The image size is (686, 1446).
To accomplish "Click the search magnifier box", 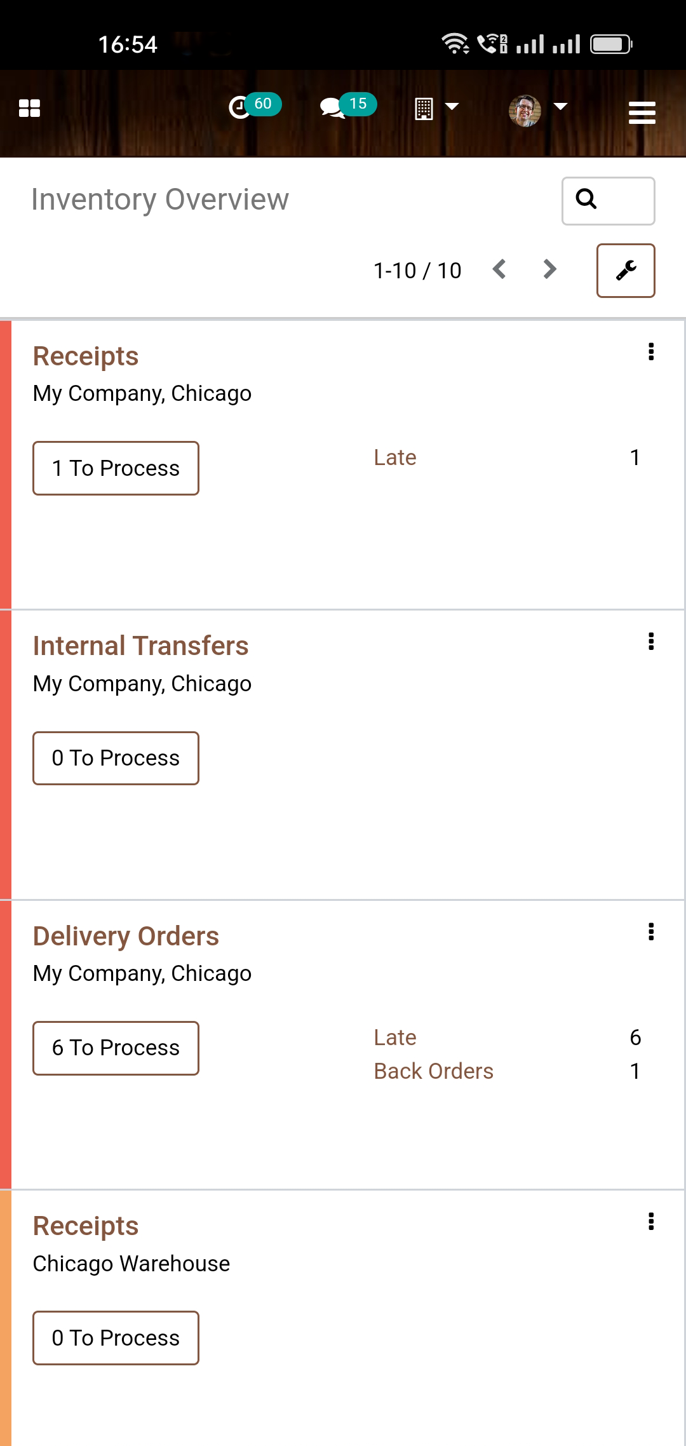I will 608,201.
